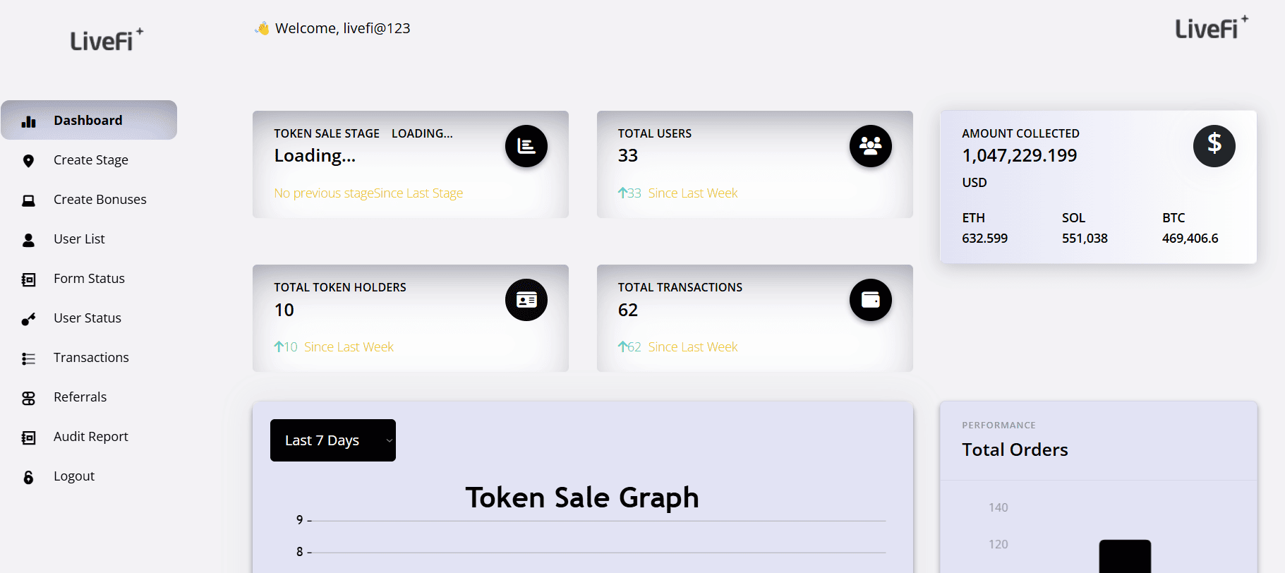Click the Logout icon in sidebar
1285x573 pixels.
point(28,477)
